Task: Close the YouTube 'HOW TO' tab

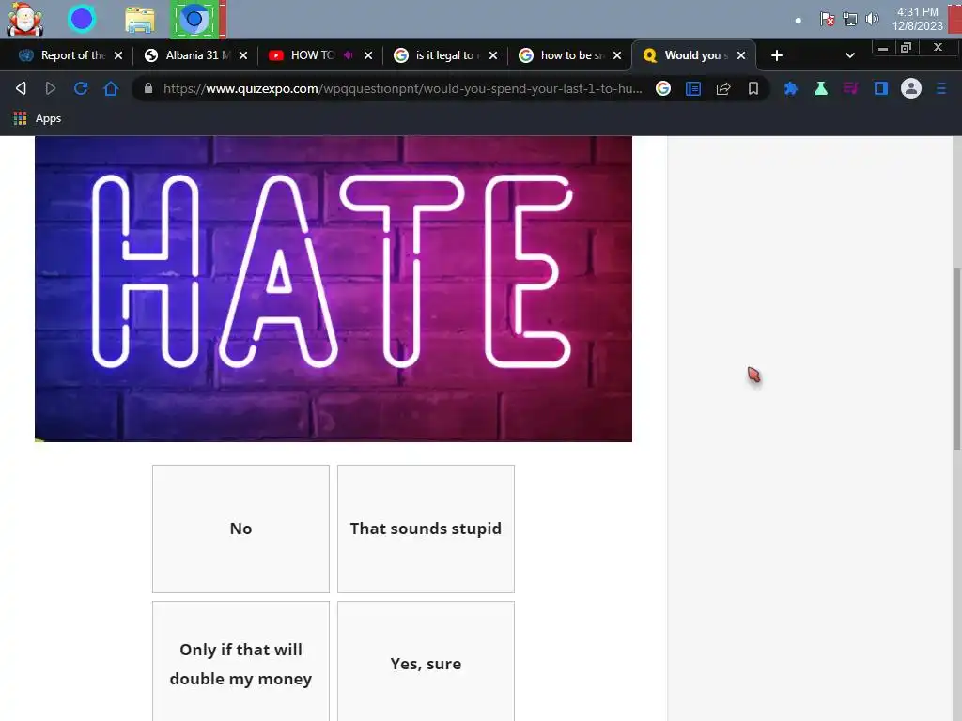Action: point(368,55)
